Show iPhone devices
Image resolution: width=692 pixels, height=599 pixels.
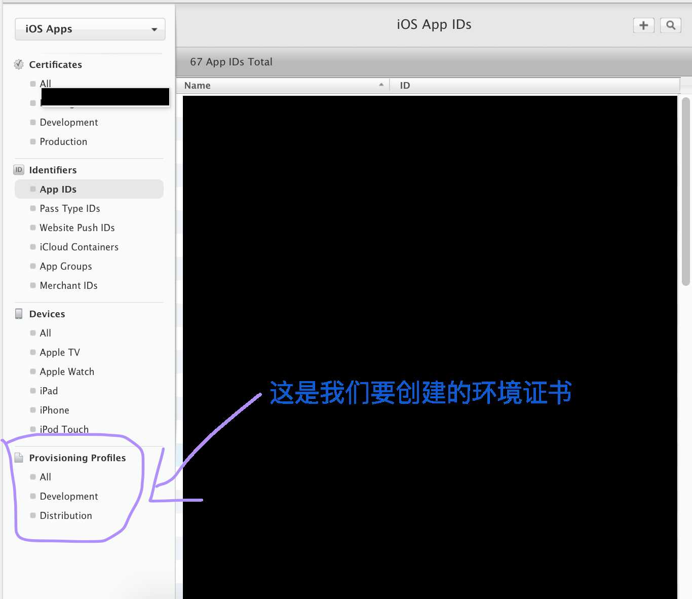54,410
